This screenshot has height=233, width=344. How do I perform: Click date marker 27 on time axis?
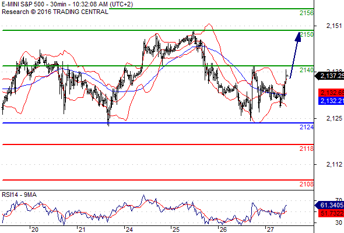pos(271,230)
